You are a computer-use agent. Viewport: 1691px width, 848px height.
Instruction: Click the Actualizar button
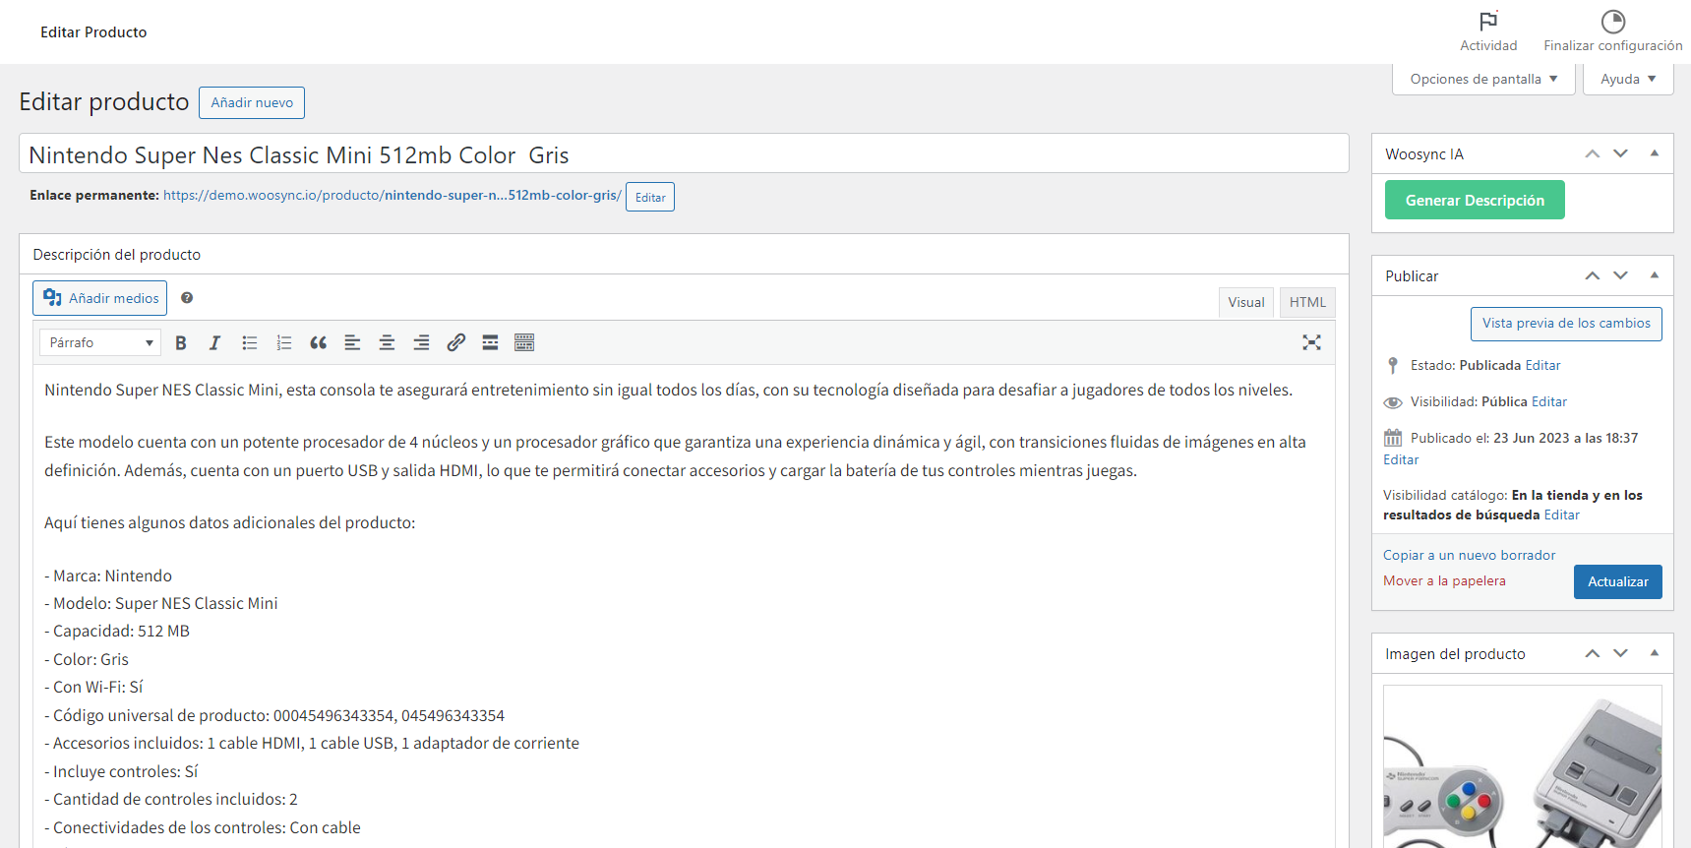pyautogui.click(x=1618, y=581)
